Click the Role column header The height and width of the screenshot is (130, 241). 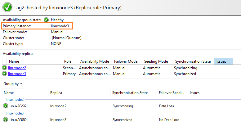pyautogui.click(x=68, y=61)
